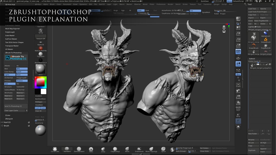
Task: Select the white secondary color swatch
Action: [x=43, y=91]
